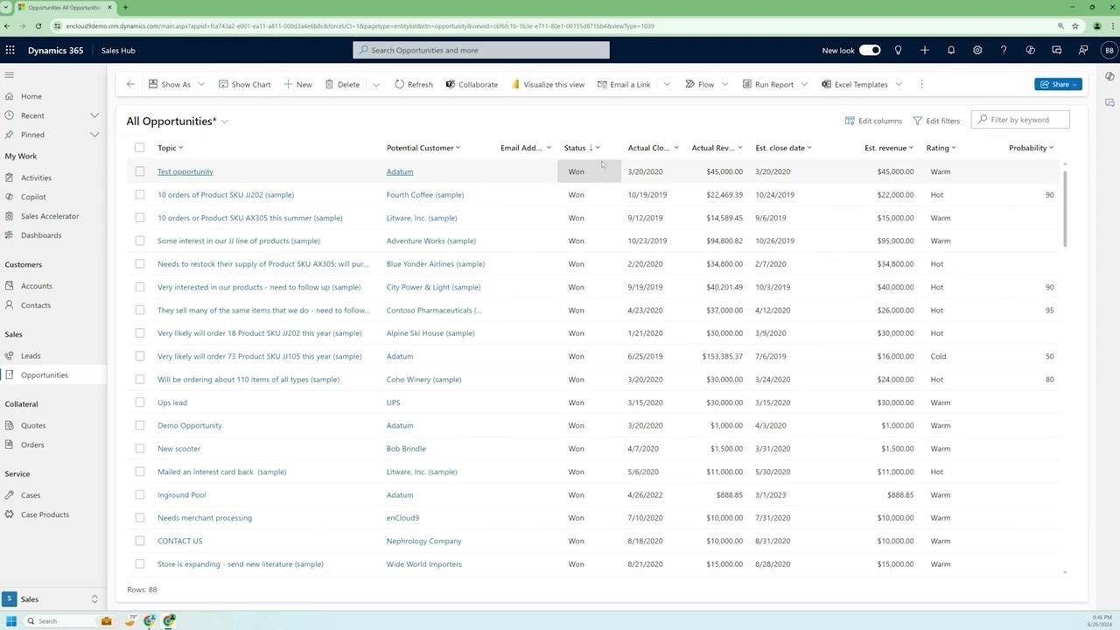Click the Delete command
The image size is (1120, 630).
342,84
